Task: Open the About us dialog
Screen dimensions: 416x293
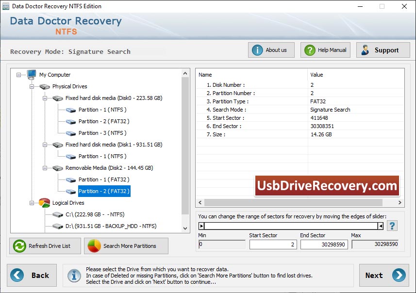Action: click(271, 50)
